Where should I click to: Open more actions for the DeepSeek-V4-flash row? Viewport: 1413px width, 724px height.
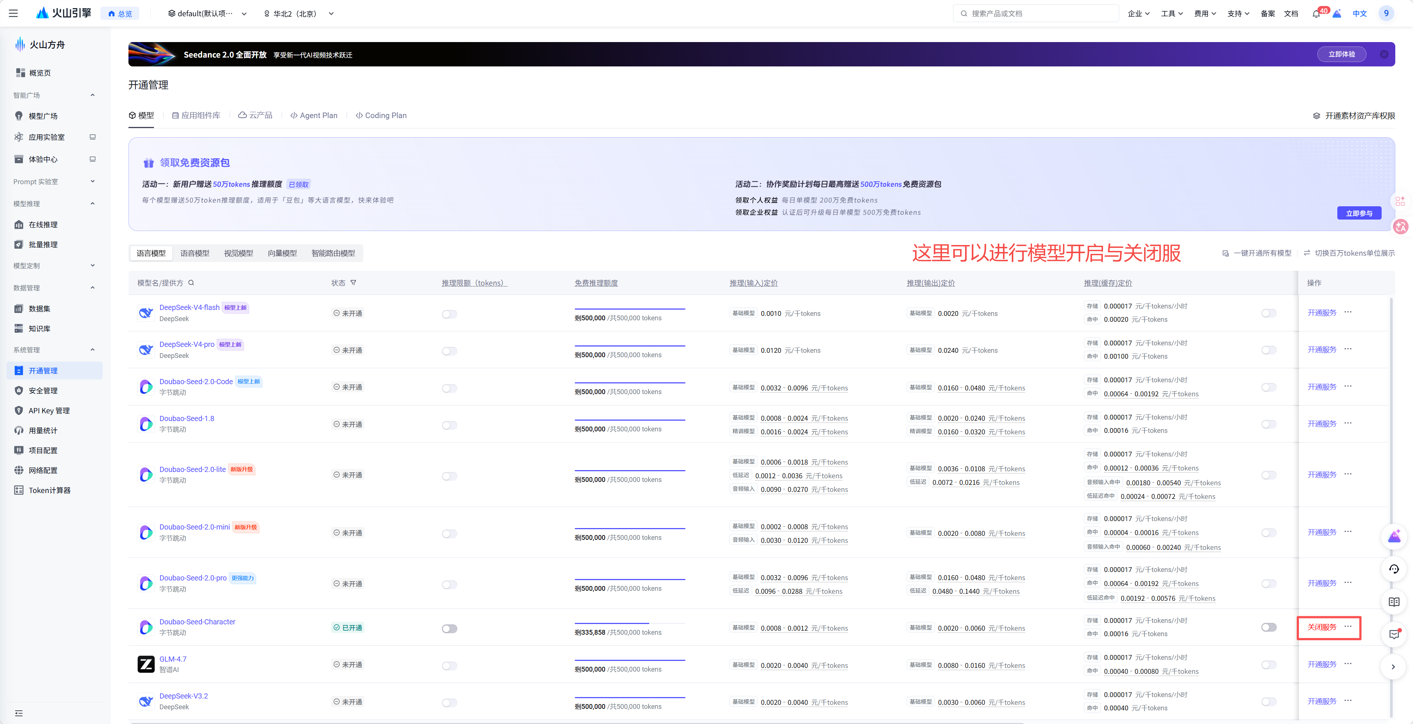pos(1348,312)
